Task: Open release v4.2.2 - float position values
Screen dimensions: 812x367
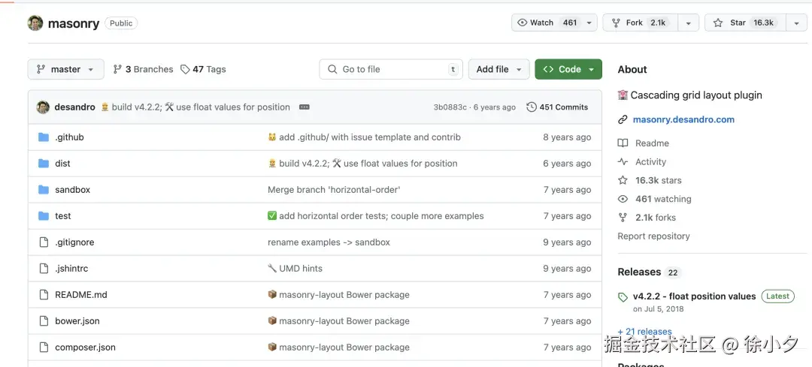Action: [695, 296]
